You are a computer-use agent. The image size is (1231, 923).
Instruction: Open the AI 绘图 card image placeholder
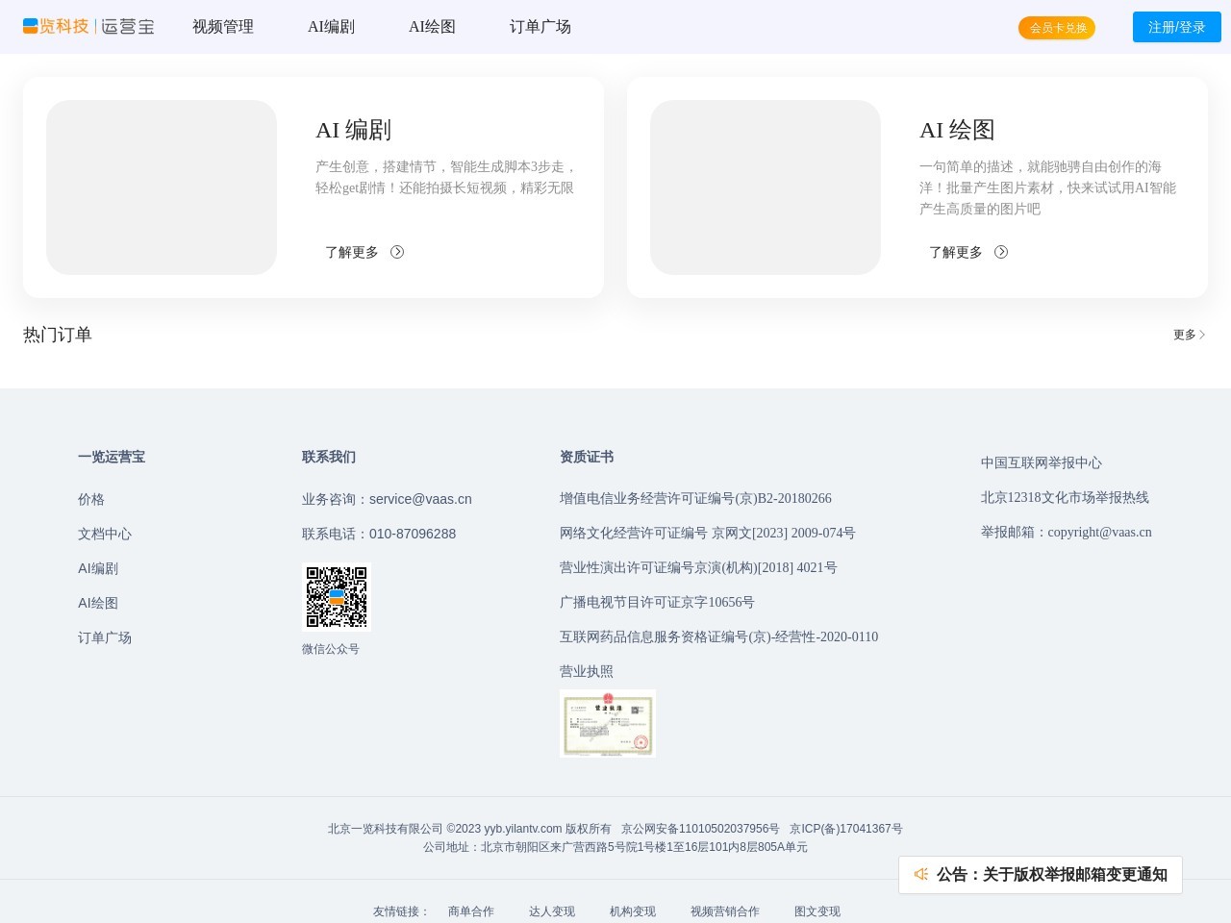pos(766,187)
